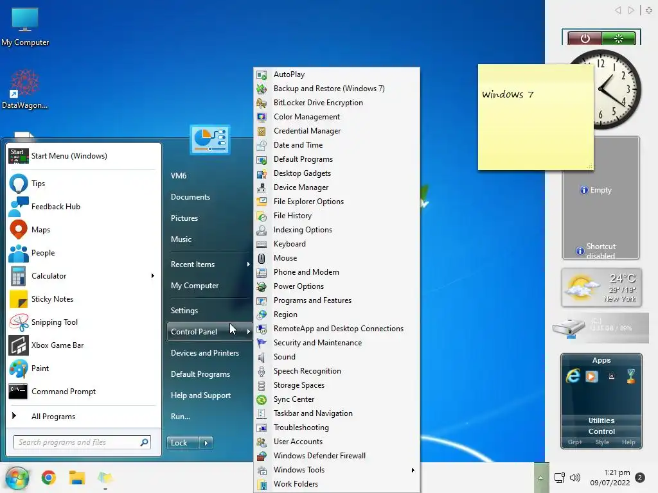Open Google Chrome from the taskbar
The height and width of the screenshot is (493, 658).
(49, 478)
